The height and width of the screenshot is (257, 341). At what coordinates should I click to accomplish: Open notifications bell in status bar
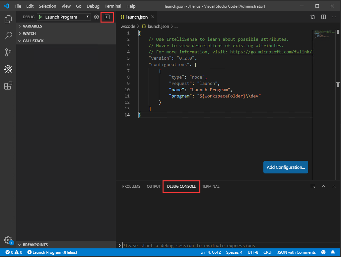pyautogui.click(x=333, y=252)
